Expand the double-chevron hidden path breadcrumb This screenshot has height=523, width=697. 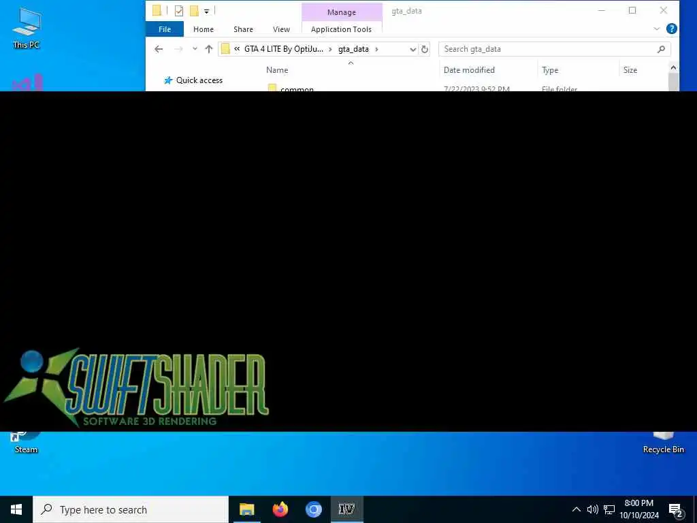click(x=237, y=49)
